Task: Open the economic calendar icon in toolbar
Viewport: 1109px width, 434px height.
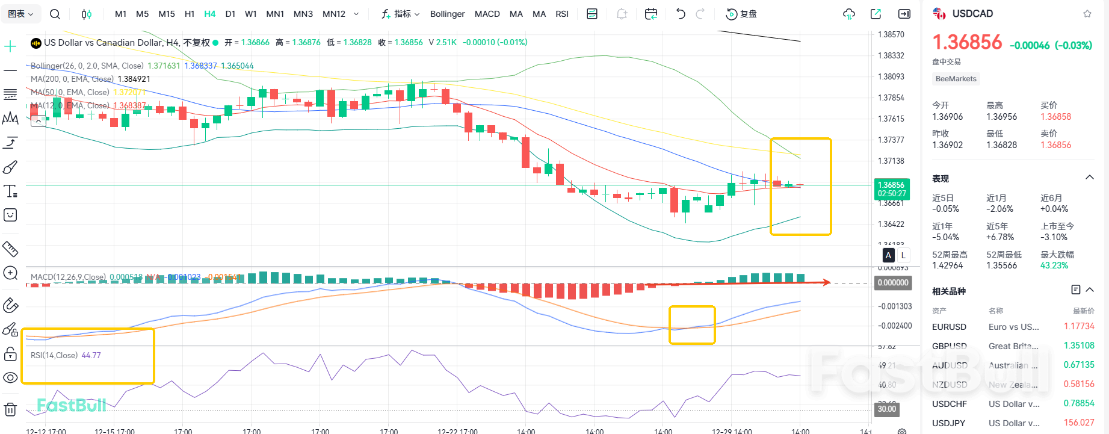Action: click(x=650, y=14)
